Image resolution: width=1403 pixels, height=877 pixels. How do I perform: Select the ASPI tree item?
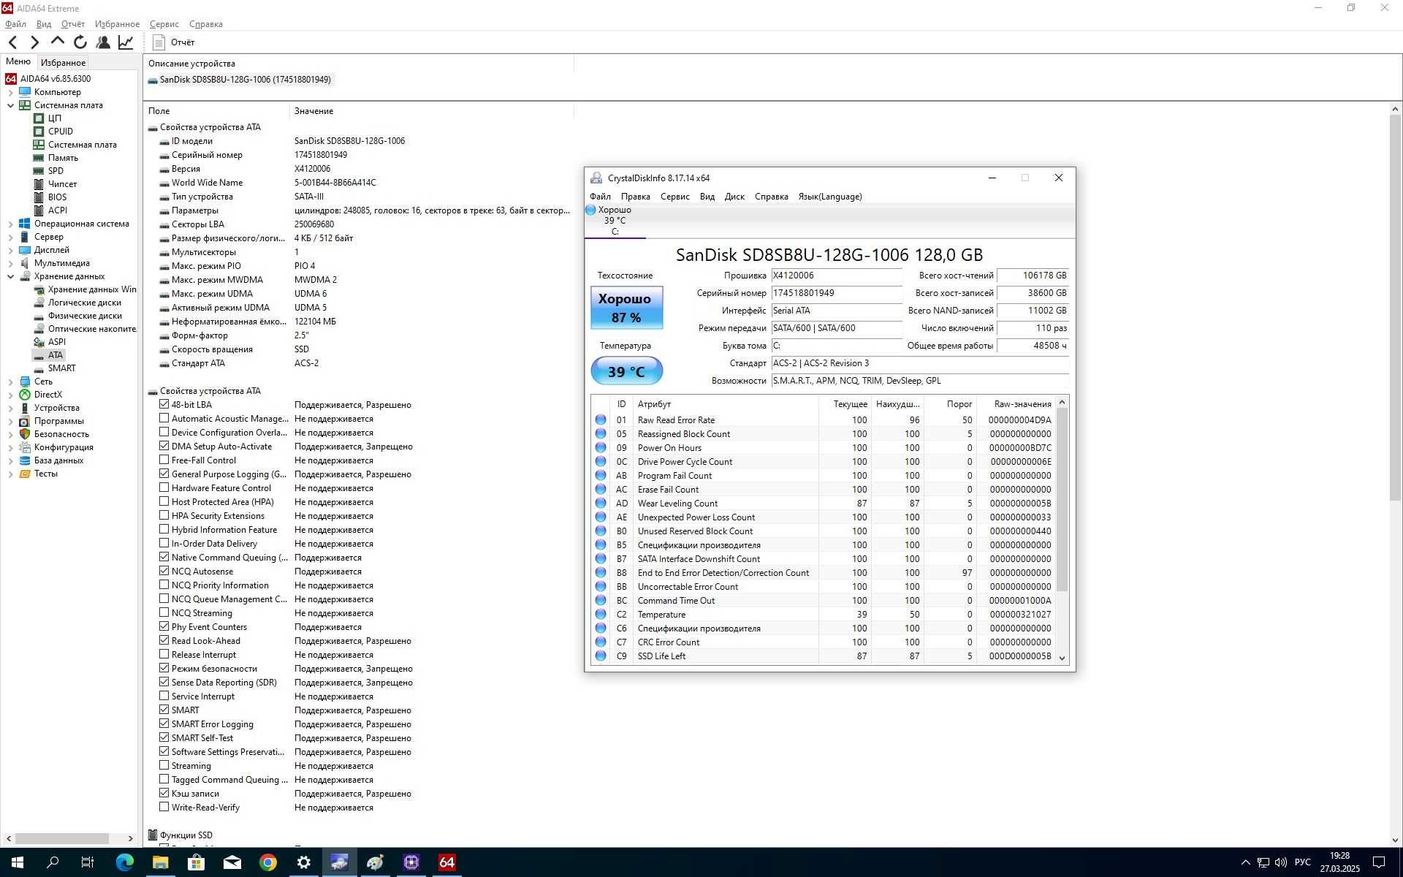coord(56,342)
